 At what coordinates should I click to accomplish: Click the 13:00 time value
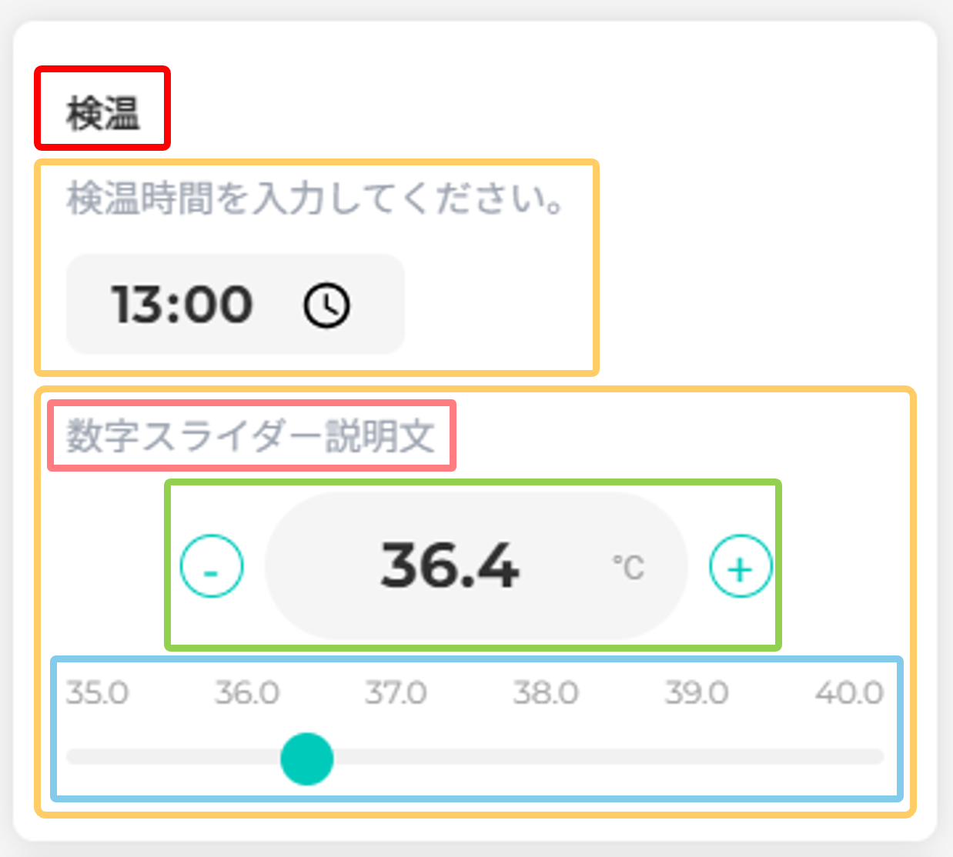click(x=182, y=305)
